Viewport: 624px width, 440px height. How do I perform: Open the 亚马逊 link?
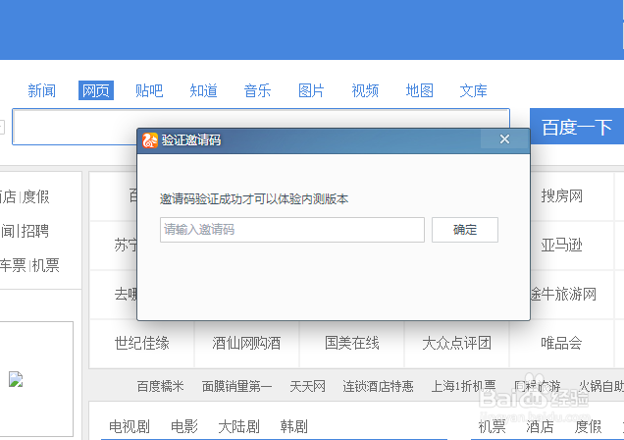tap(561, 245)
